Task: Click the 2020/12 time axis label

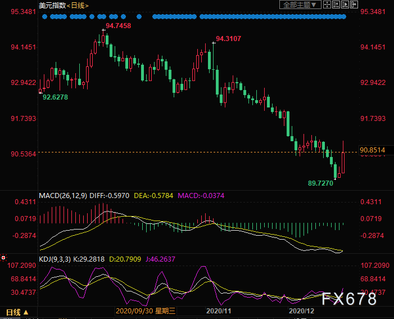Action: pyautogui.click(x=301, y=311)
